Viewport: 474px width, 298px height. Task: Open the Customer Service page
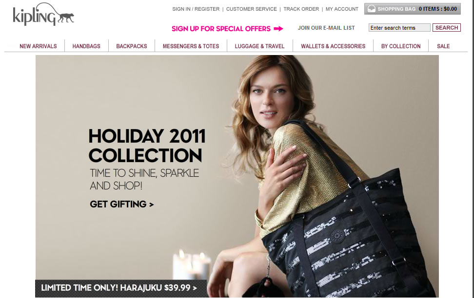tap(252, 9)
